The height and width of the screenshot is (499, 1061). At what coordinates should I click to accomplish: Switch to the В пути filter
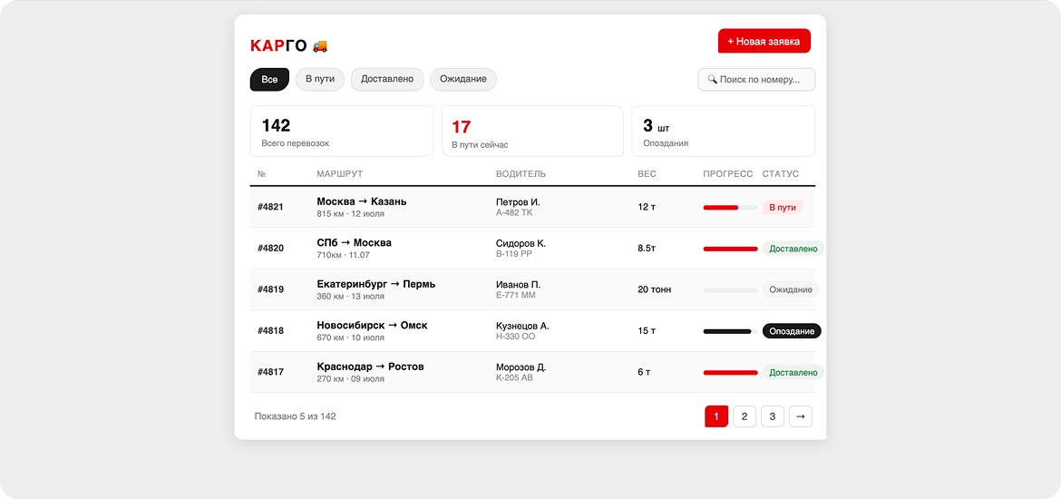tap(320, 79)
